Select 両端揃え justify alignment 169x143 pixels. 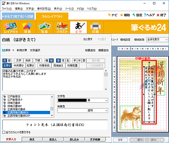coord(58,66)
